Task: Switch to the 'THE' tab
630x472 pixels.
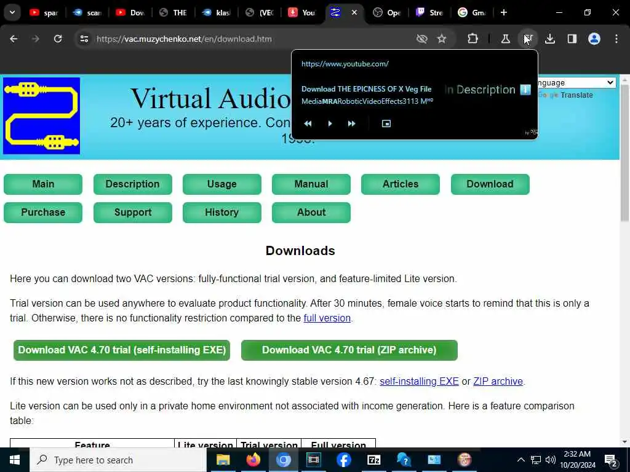Action: pos(173,12)
